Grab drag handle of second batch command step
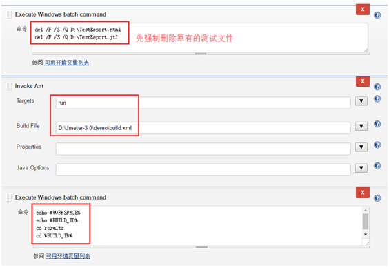 click(9, 198)
